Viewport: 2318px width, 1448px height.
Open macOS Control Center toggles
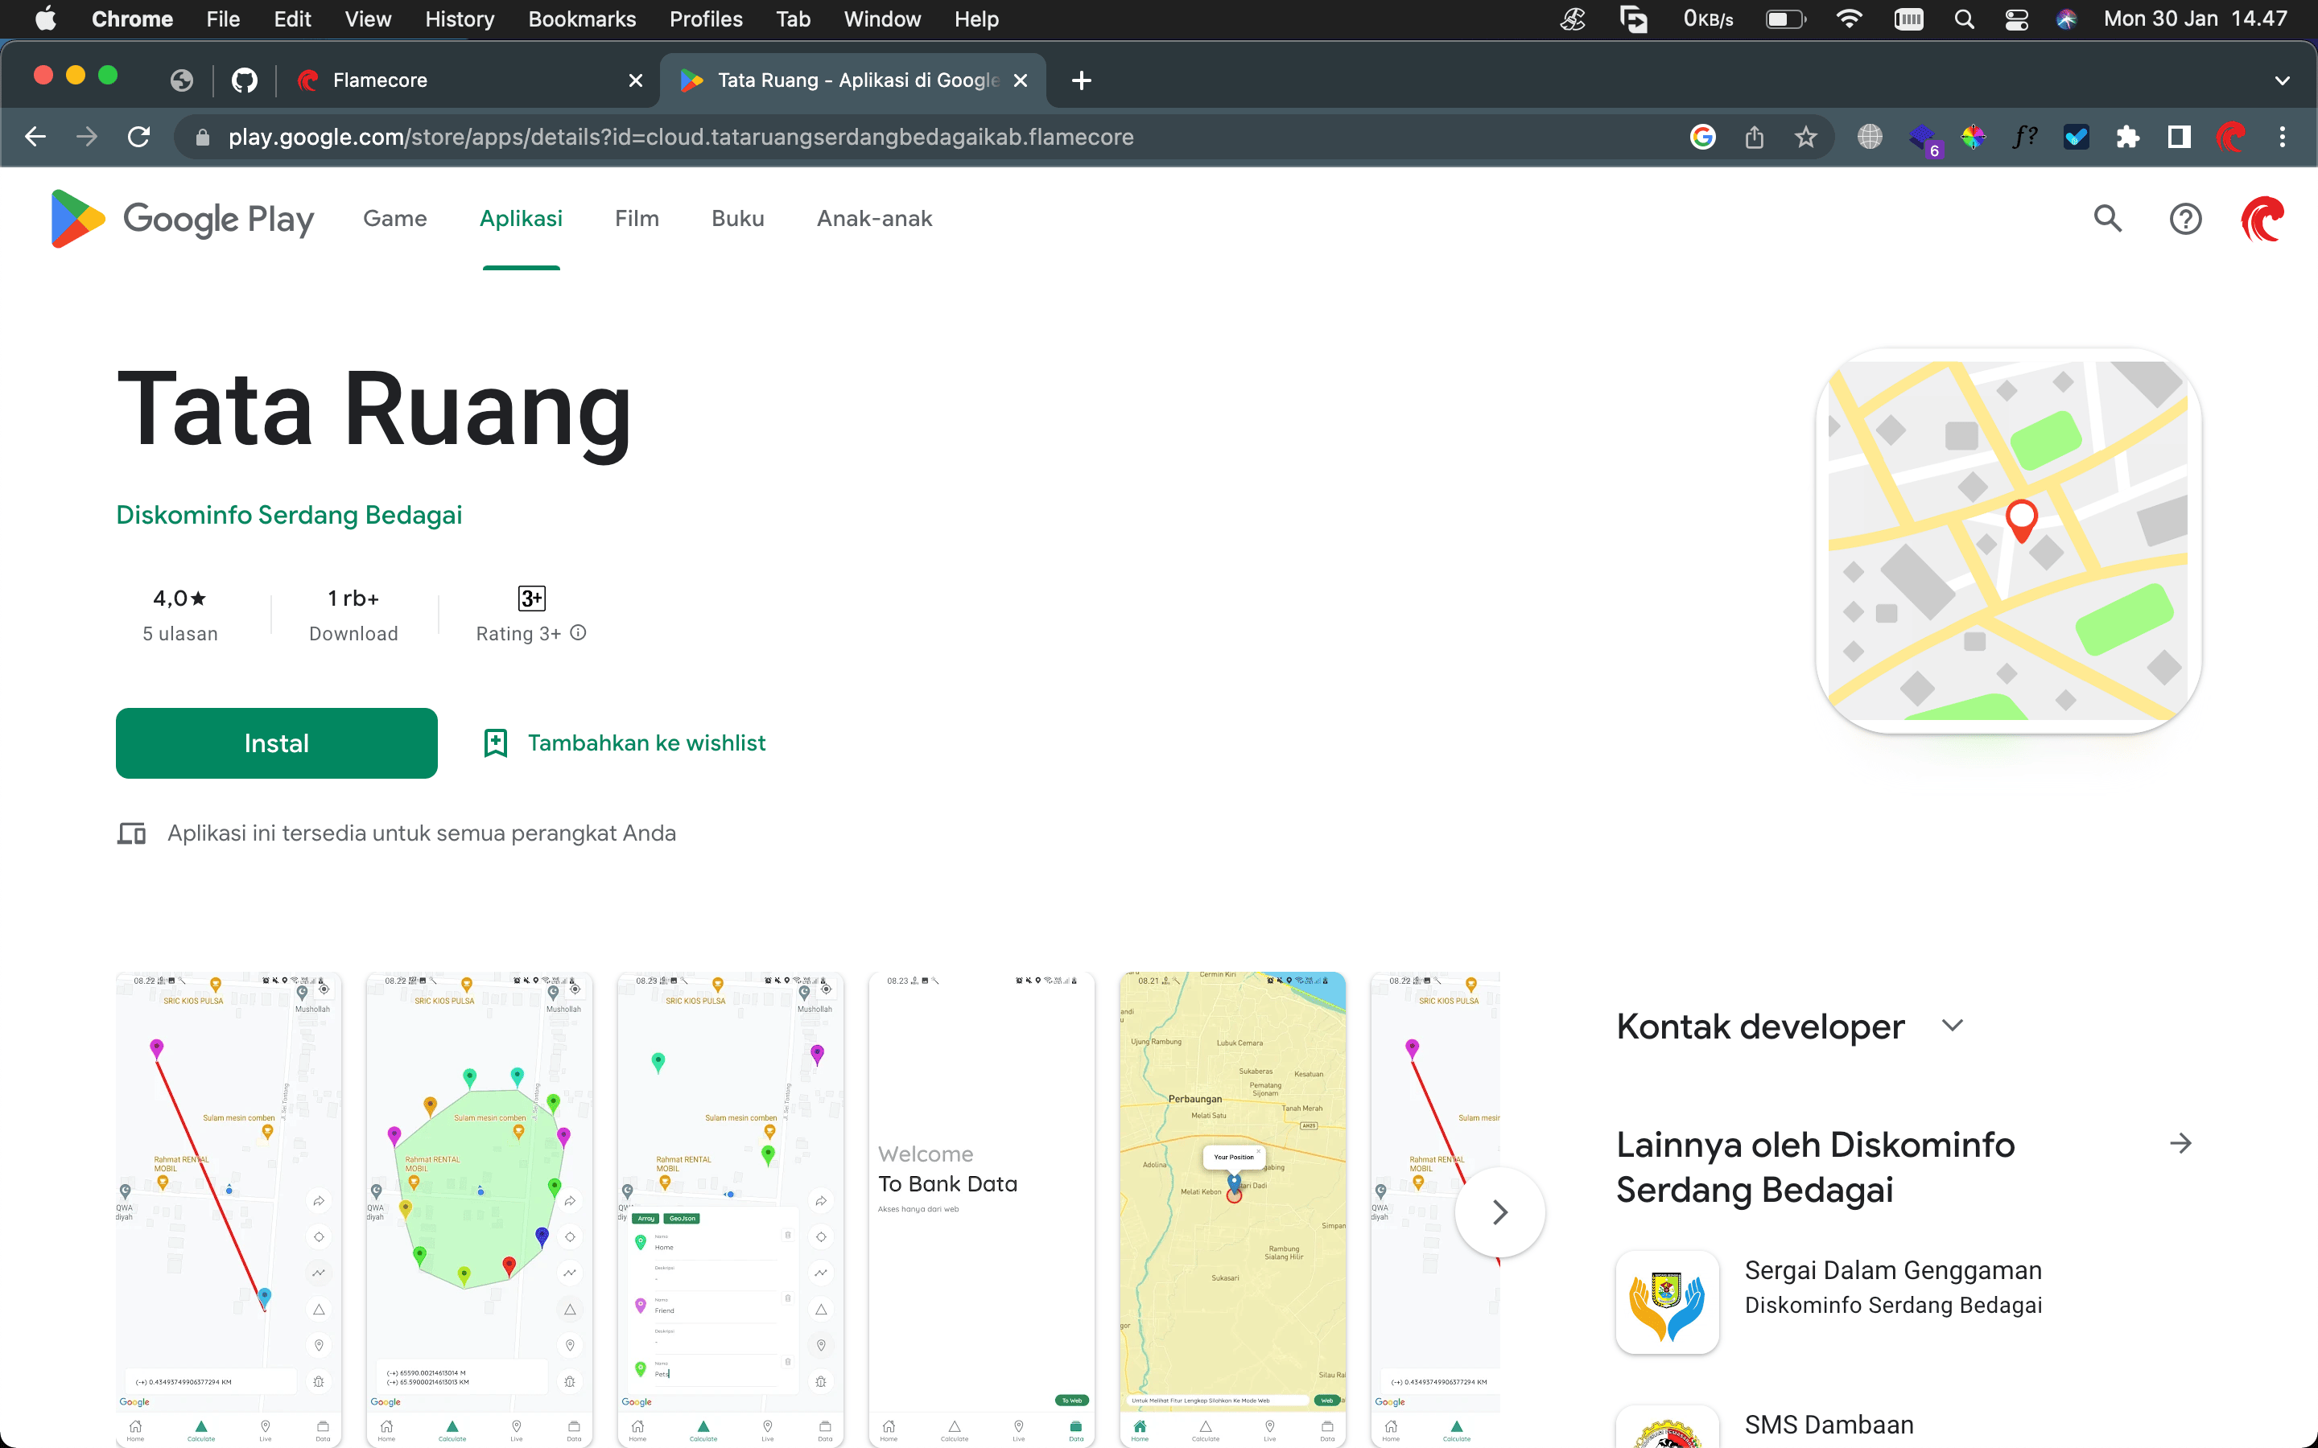point(2016,19)
